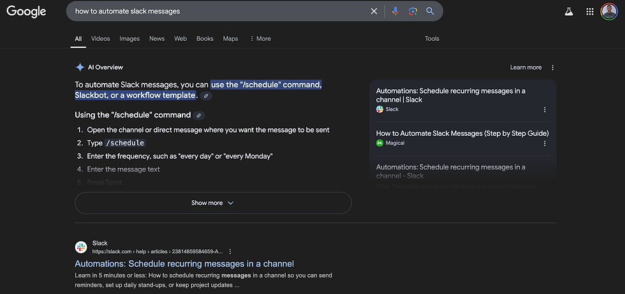This screenshot has height=294, width=625.
Task: Open options for Magical source card
Action: point(545,143)
